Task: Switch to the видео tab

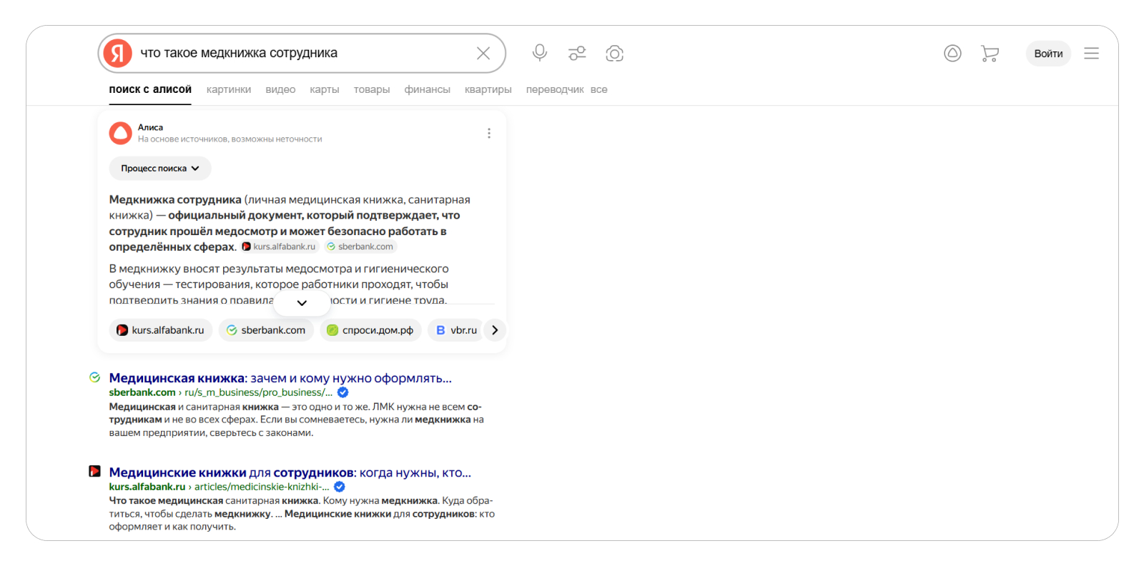Action: (280, 89)
